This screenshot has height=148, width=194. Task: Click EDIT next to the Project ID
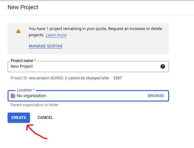(x=118, y=78)
